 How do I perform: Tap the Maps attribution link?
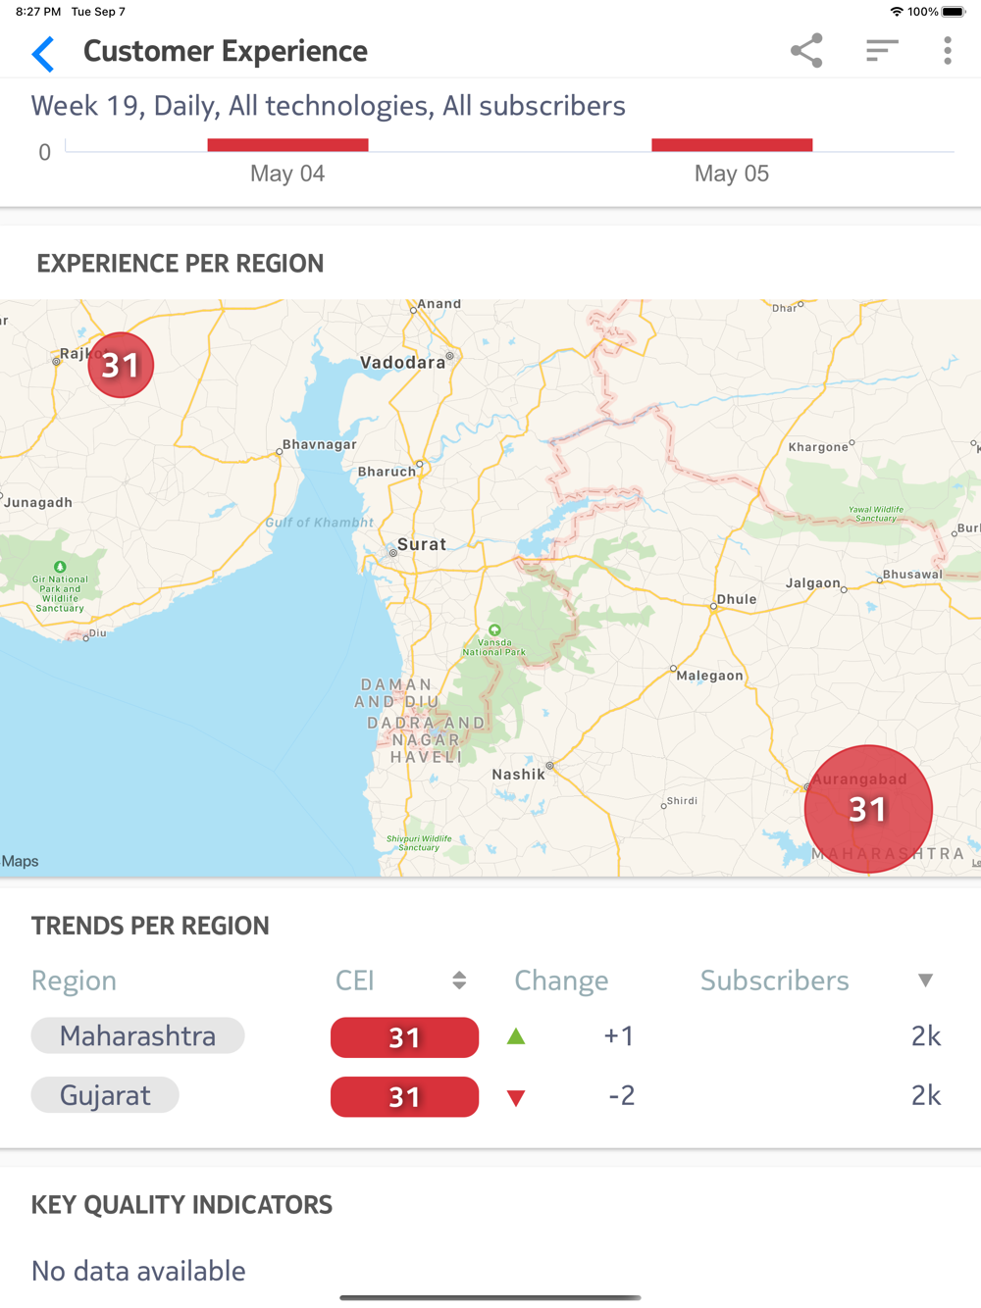pyautogui.click(x=20, y=861)
